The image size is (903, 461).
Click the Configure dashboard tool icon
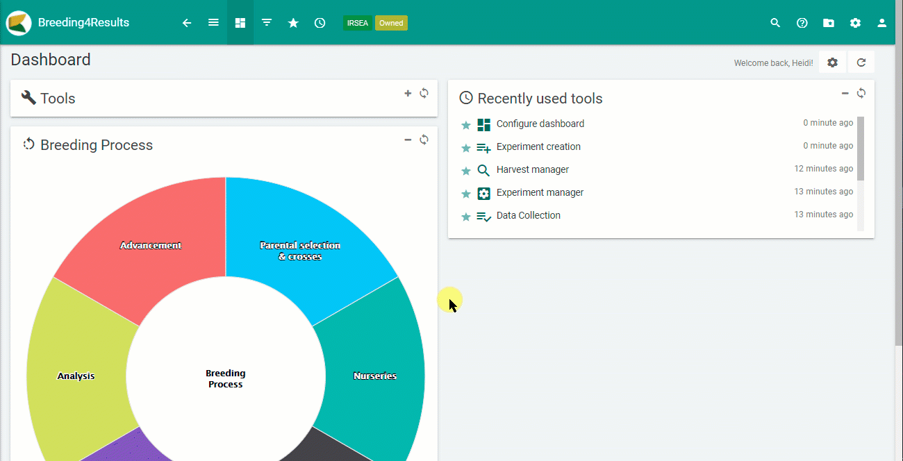483,124
